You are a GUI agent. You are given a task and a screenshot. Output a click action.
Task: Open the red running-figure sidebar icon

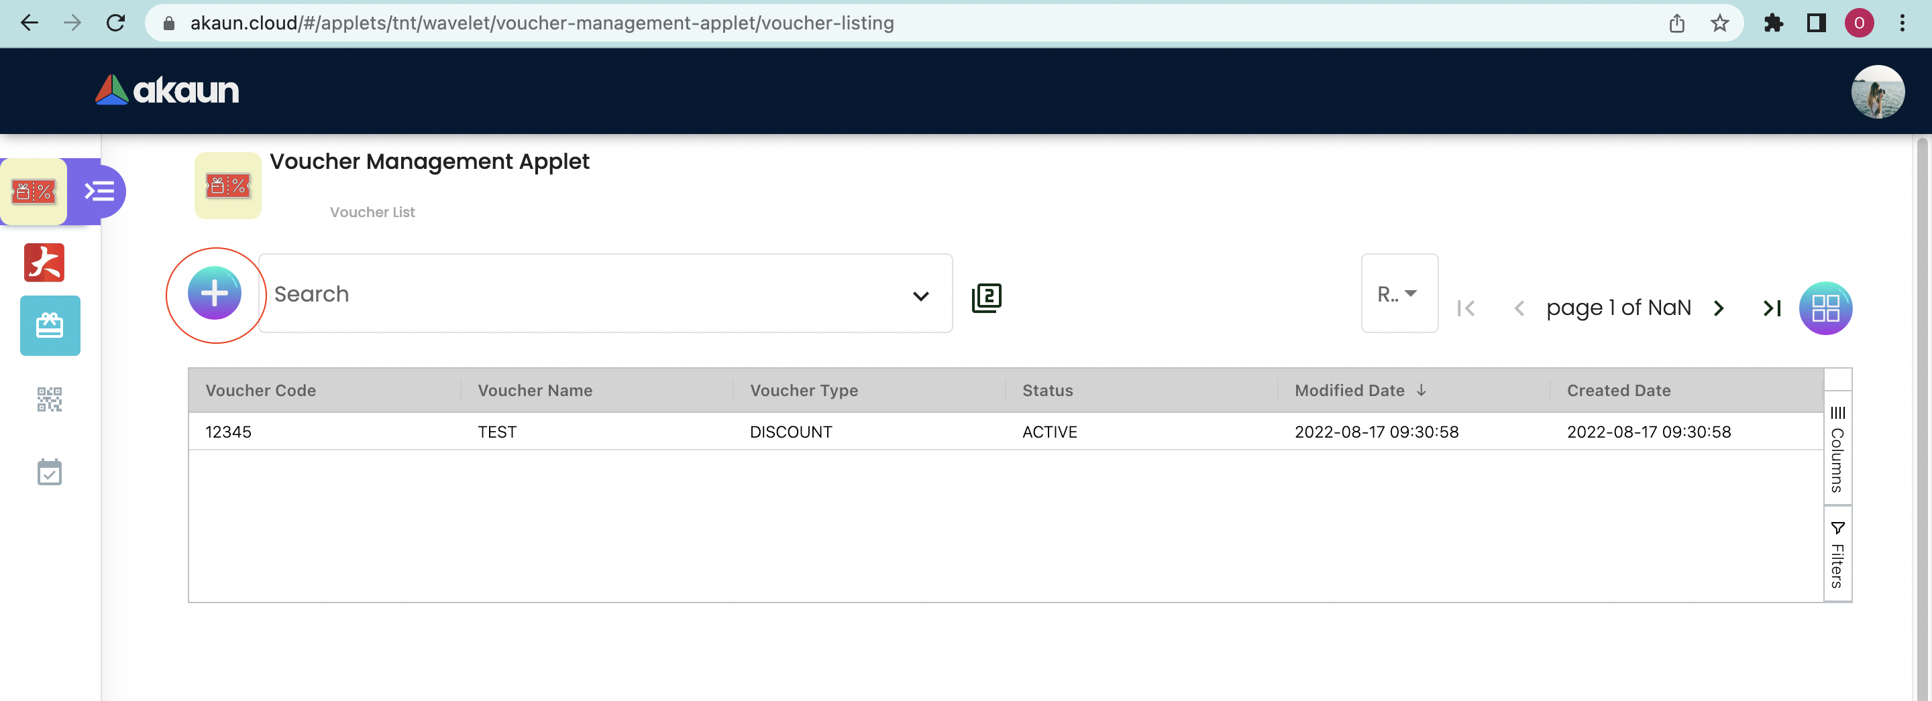44,263
